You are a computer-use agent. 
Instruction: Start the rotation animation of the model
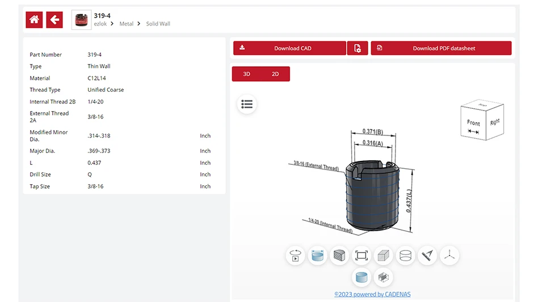296,256
